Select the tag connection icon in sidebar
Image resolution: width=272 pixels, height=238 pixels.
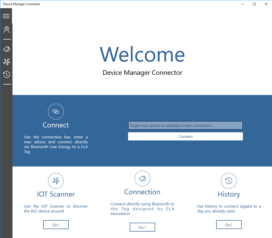[7, 49]
